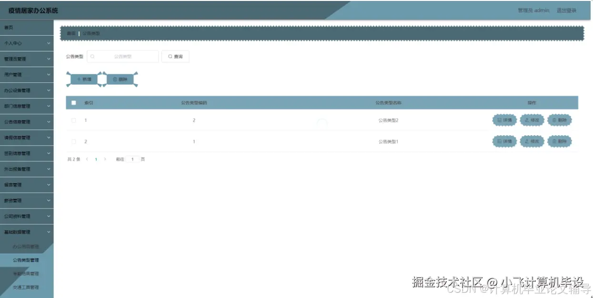The width and height of the screenshot is (593, 298).
Task: Expand the 用户管理 sidebar chevron
Action: click(x=49, y=75)
